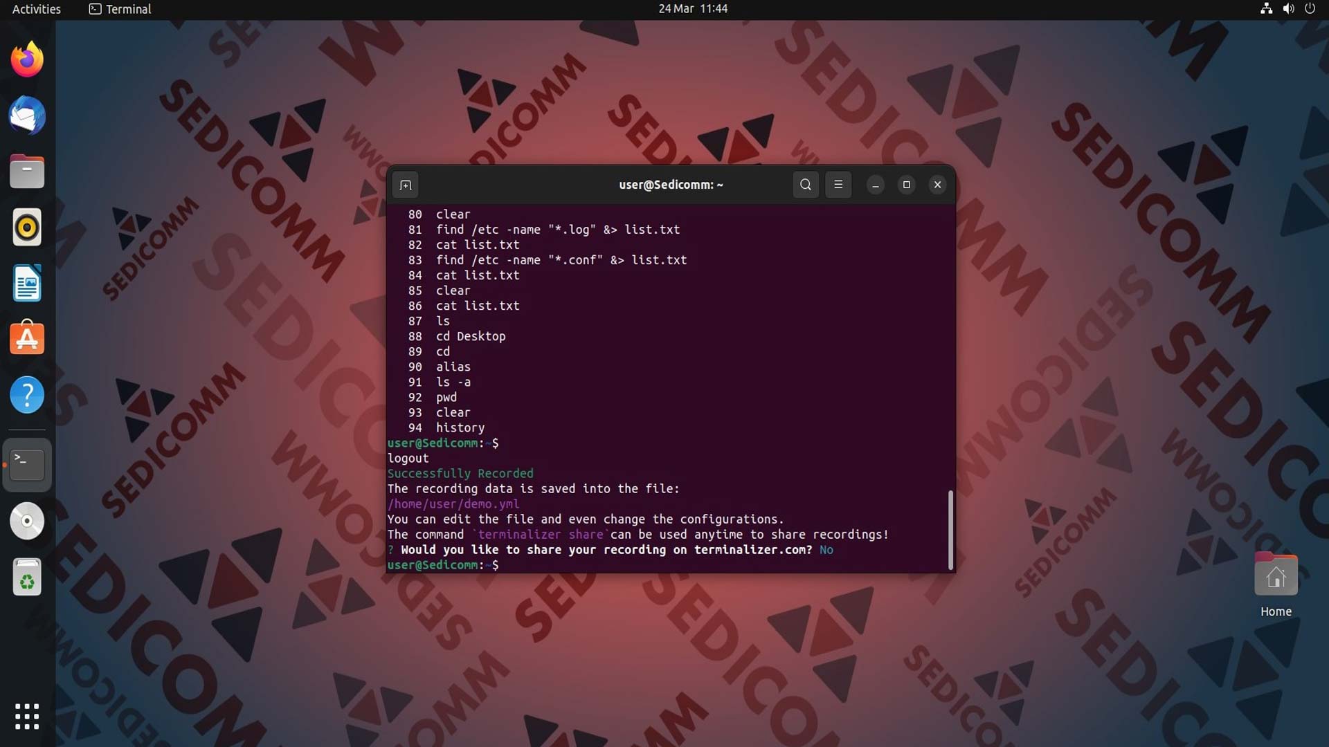The width and height of the screenshot is (1329, 747).
Task: Open the disc drive icon in dock
Action: [27, 521]
